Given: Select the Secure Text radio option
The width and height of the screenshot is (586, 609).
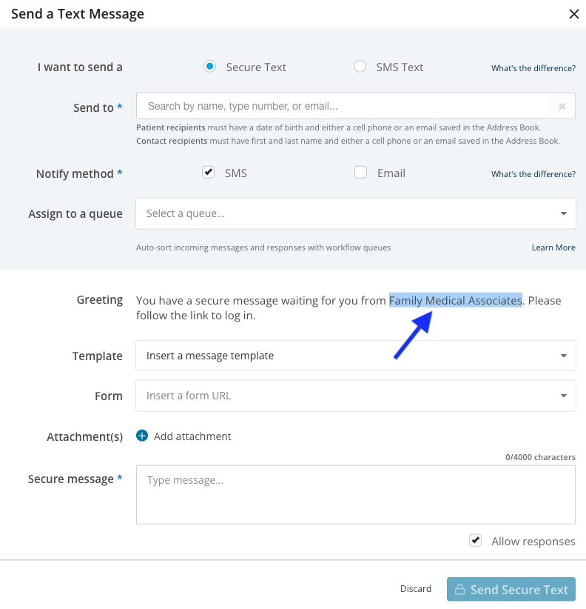Looking at the screenshot, I should pyautogui.click(x=209, y=67).
